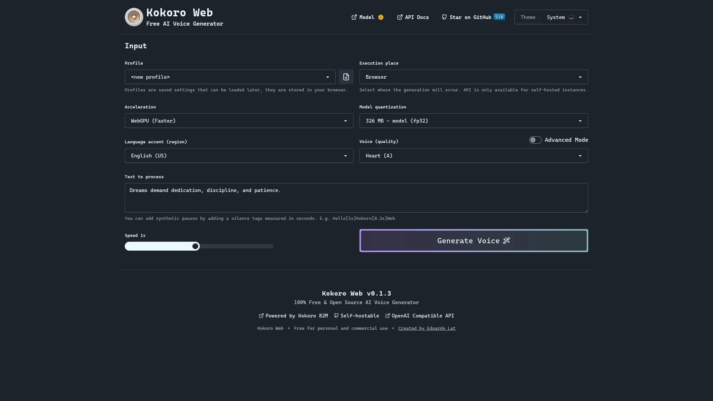Click the Kokoro Web speaker logo
The image size is (713, 401).
[134, 17]
